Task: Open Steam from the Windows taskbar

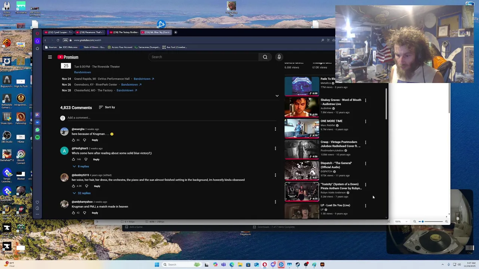Action: pos(298,265)
